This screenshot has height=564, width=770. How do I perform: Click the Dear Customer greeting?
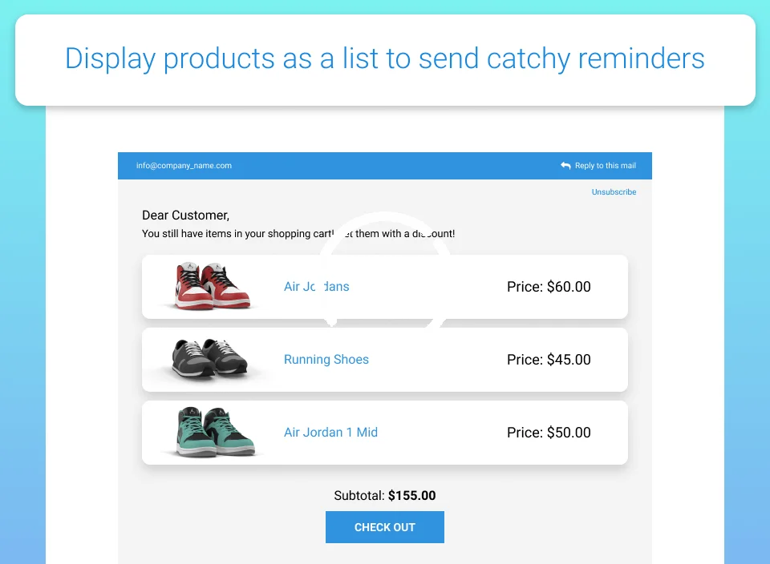click(x=185, y=216)
